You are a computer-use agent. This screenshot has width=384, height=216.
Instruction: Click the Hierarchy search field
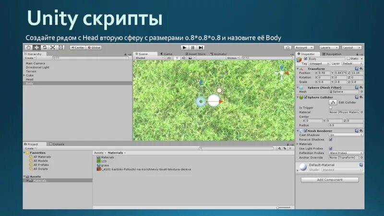[x=91, y=58]
